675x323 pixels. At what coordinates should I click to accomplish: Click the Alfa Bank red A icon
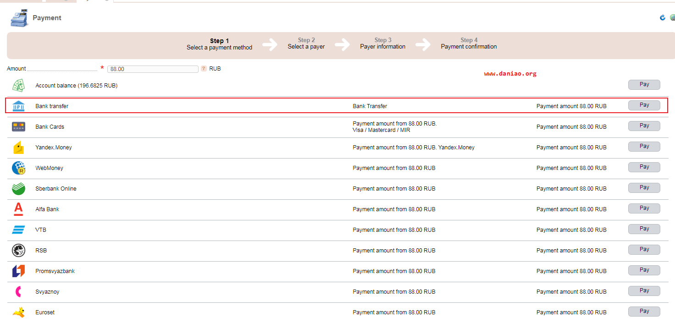click(x=18, y=209)
